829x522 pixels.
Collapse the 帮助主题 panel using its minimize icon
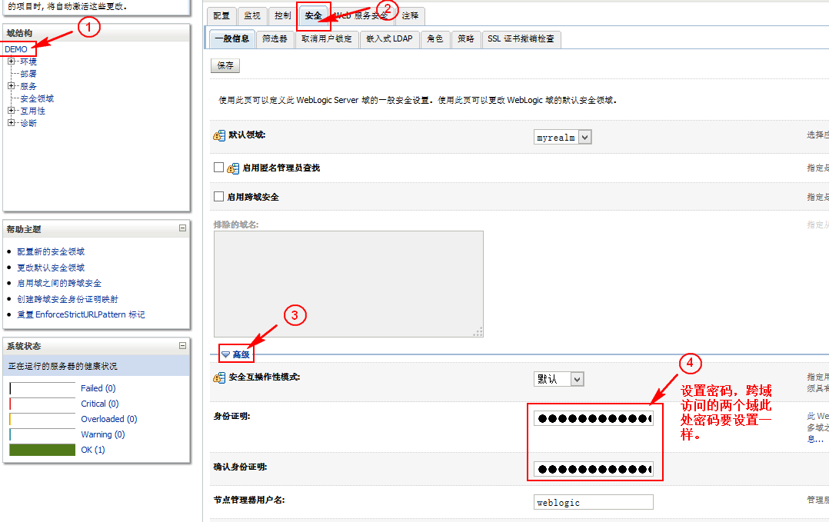coord(182,228)
